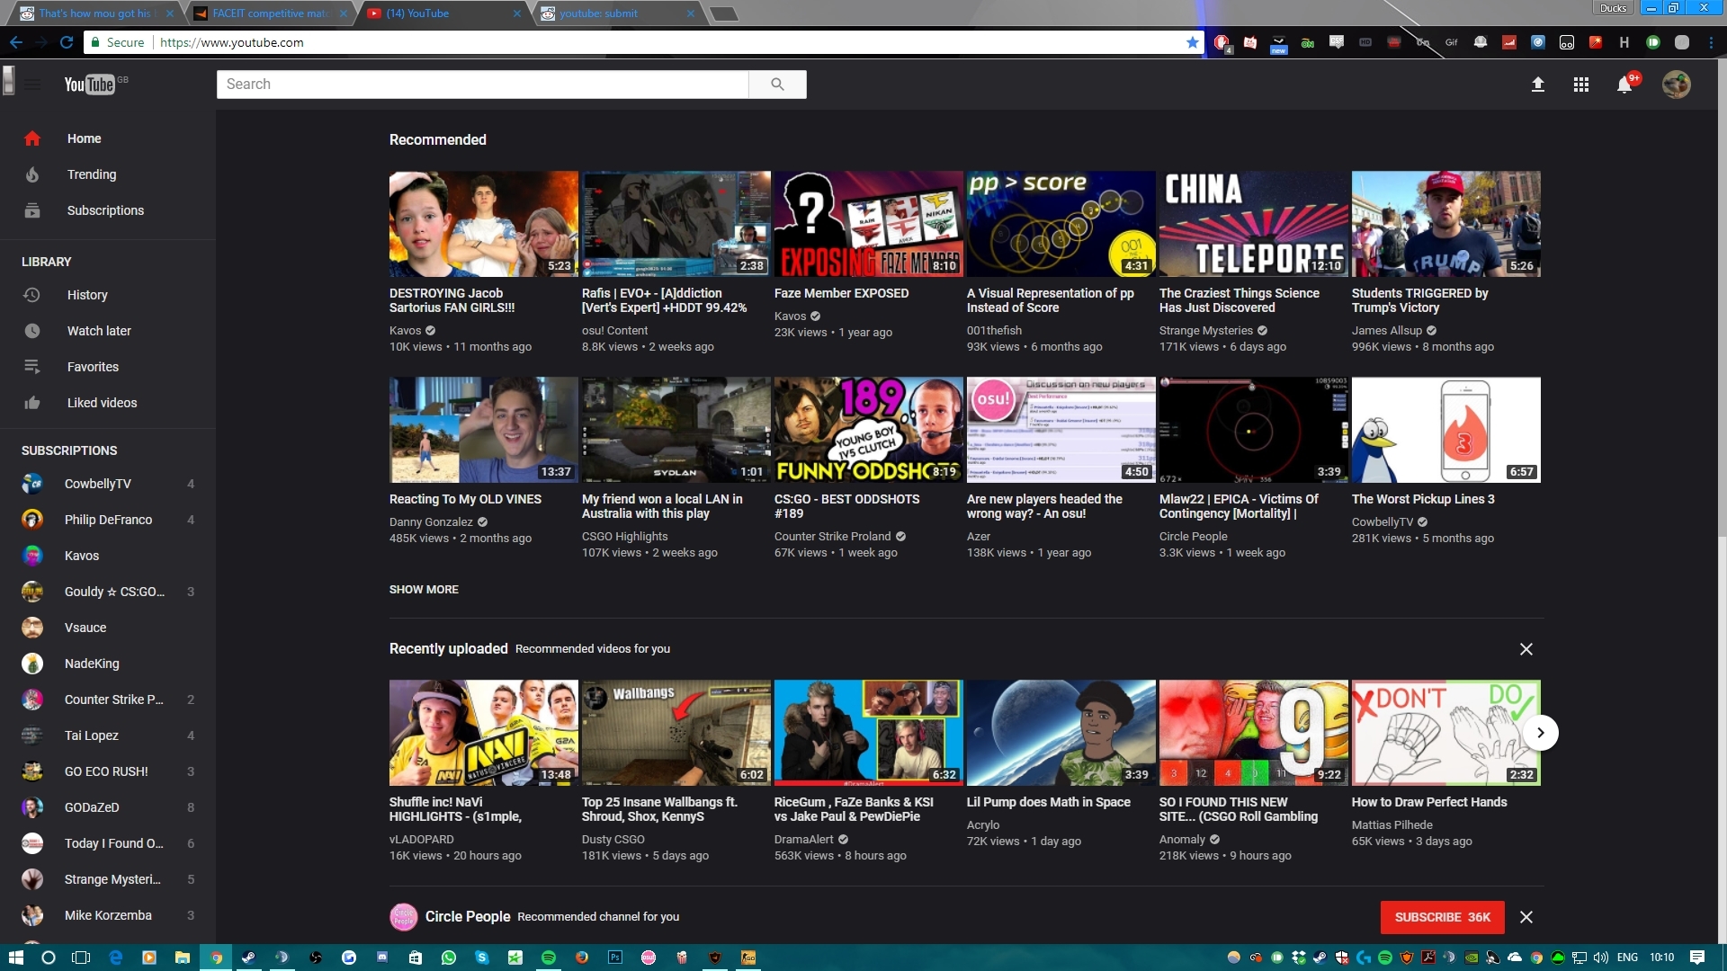Open your watch History
Image resolution: width=1727 pixels, height=971 pixels.
[x=87, y=295]
